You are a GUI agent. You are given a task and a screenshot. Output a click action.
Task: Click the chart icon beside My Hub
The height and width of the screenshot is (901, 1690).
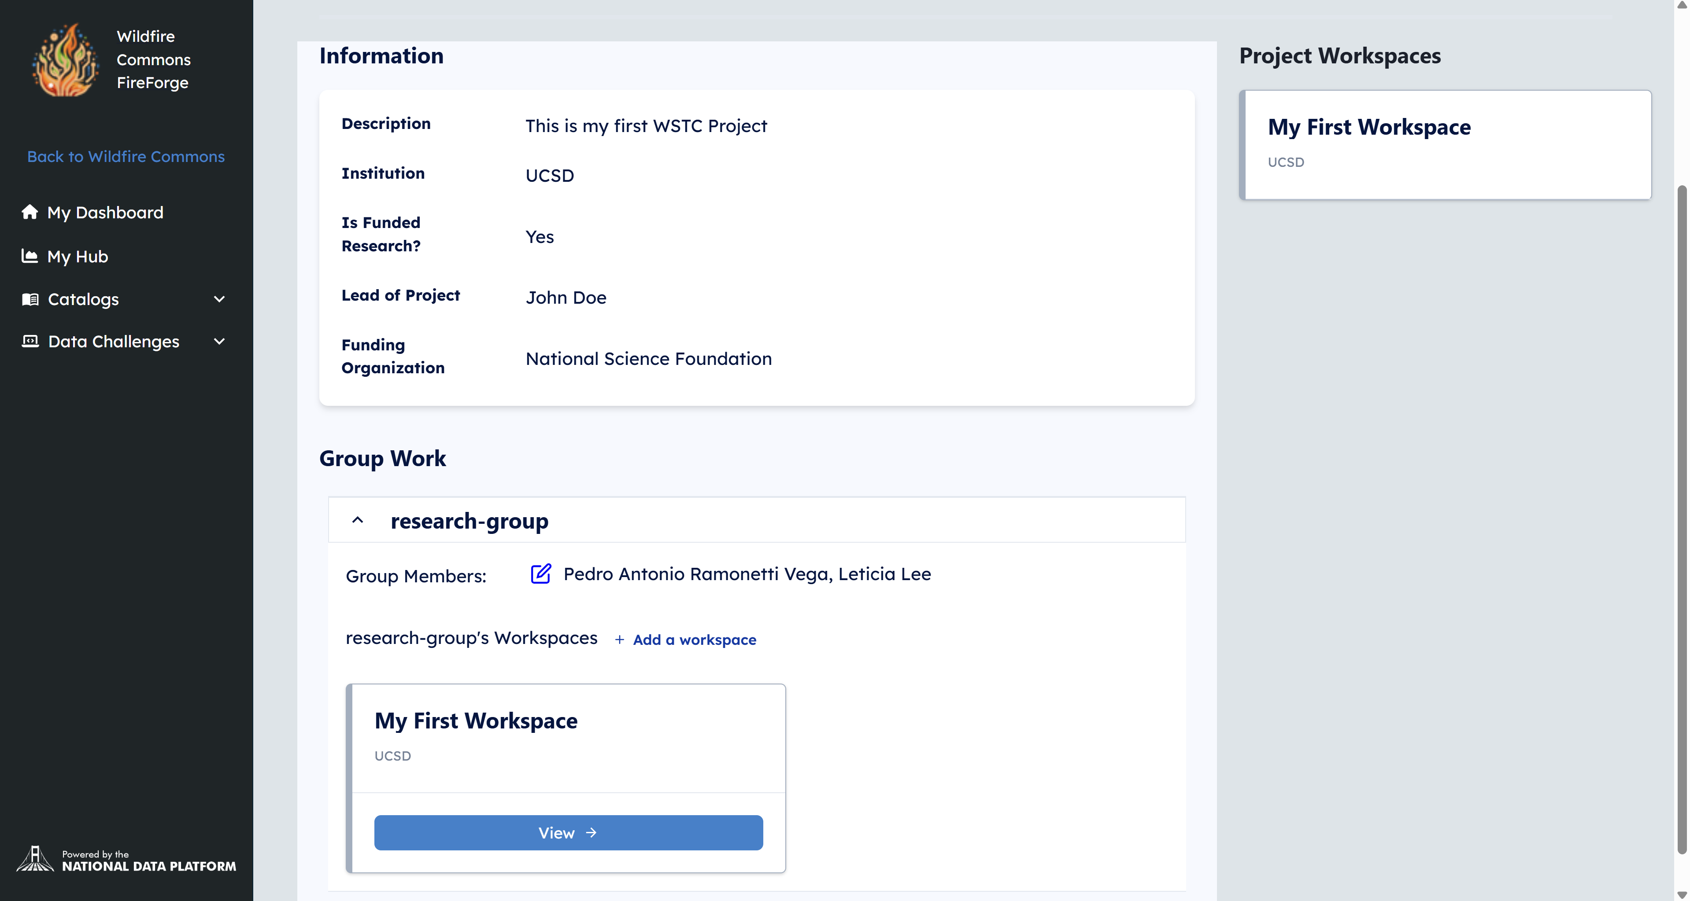pyautogui.click(x=30, y=256)
